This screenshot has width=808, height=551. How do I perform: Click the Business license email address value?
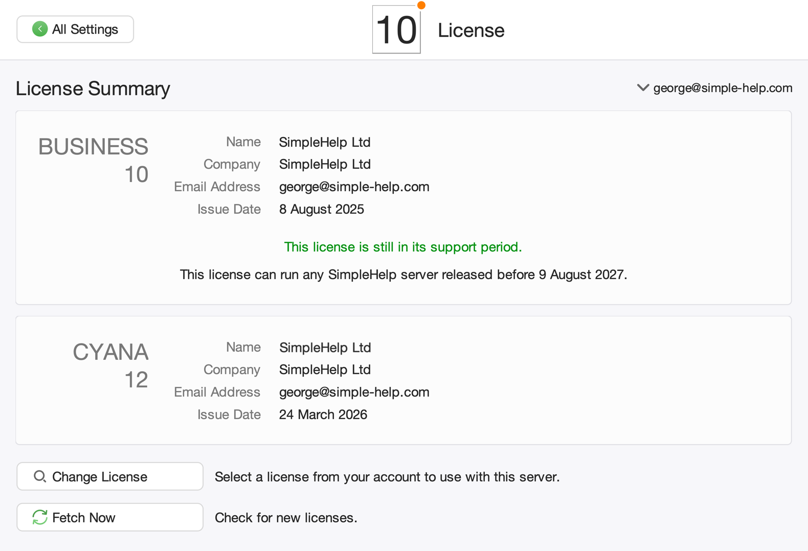coord(354,187)
